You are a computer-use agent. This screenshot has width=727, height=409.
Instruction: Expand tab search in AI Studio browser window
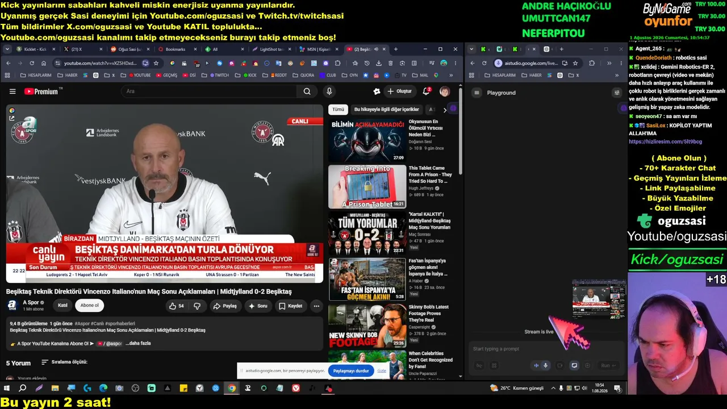click(x=472, y=49)
